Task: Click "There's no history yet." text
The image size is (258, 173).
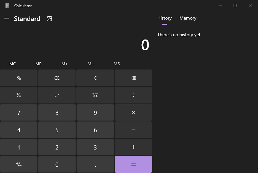Action: pyautogui.click(x=179, y=35)
